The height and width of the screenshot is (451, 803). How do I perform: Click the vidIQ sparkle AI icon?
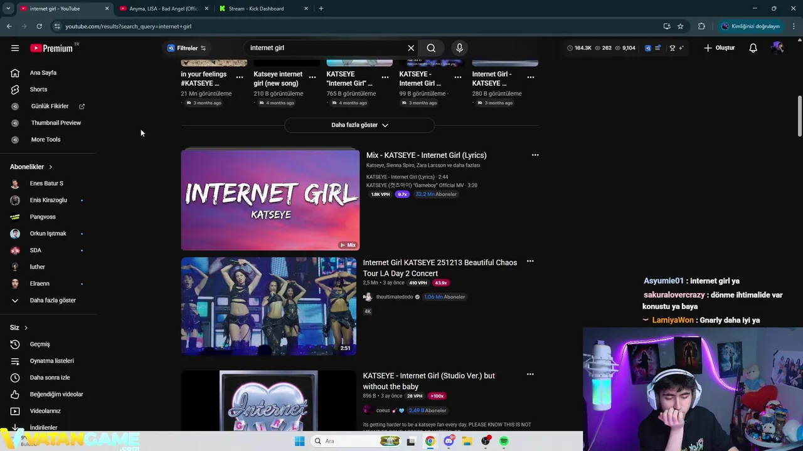click(681, 48)
